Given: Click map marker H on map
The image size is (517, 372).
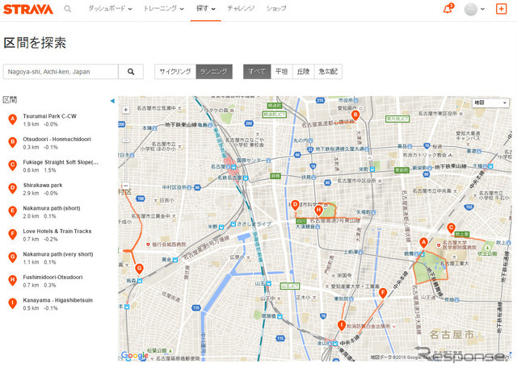Looking at the screenshot, I should [318, 211].
